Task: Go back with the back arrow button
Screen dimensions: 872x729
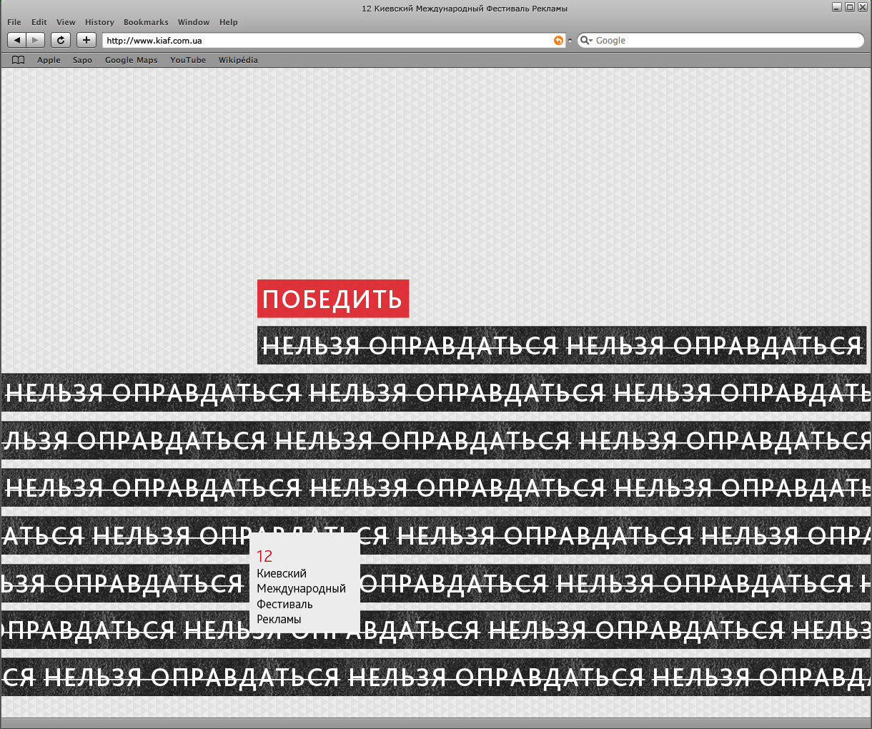Action: (x=17, y=41)
